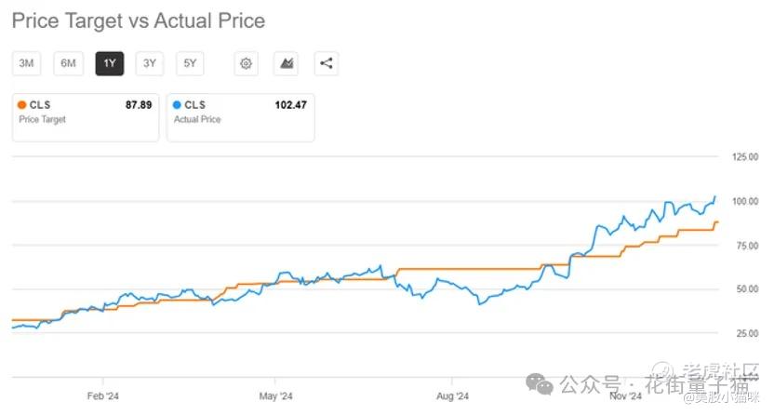Click the May '24 axis label
Viewport: 774px width, 415px height.
point(275,395)
